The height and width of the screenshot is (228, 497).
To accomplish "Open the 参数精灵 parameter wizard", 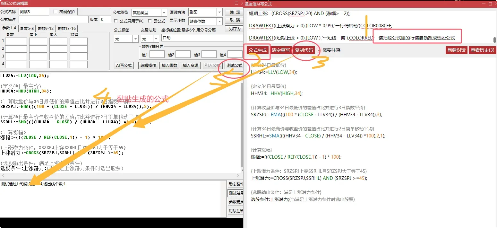I will pyautogui.click(x=235, y=201).
